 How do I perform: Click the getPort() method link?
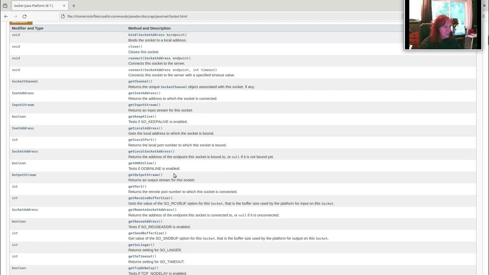[x=137, y=186]
